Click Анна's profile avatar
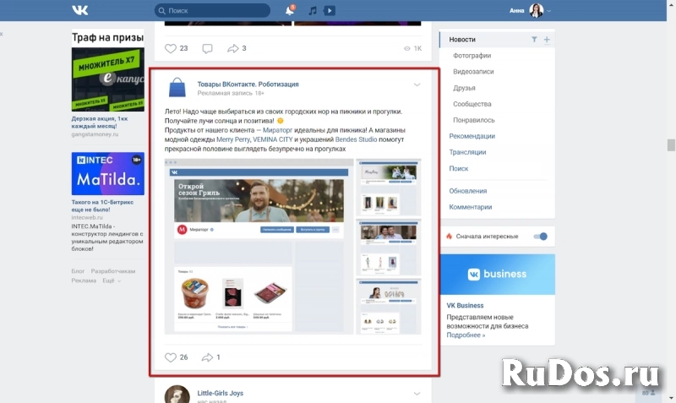 point(537,10)
